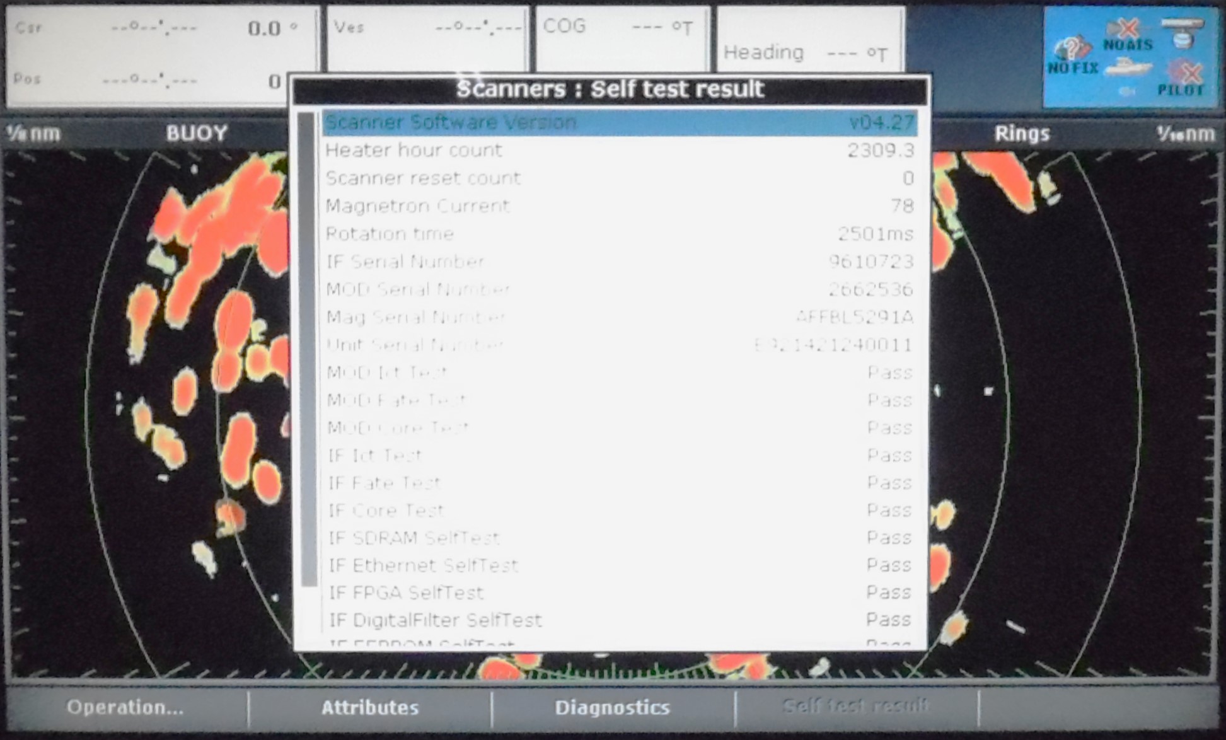The height and width of the screenshot is (740, 1226).
Task: Select Scanner Software Version row
Action: [x=619, y=122]
